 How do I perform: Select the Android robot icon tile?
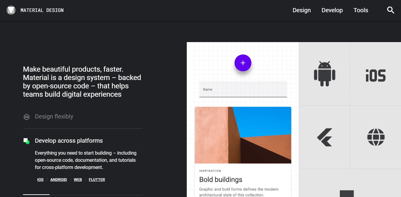[x=325, y=74]
